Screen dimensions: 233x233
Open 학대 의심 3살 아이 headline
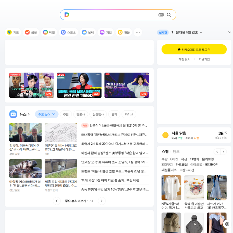coord(110,180)
